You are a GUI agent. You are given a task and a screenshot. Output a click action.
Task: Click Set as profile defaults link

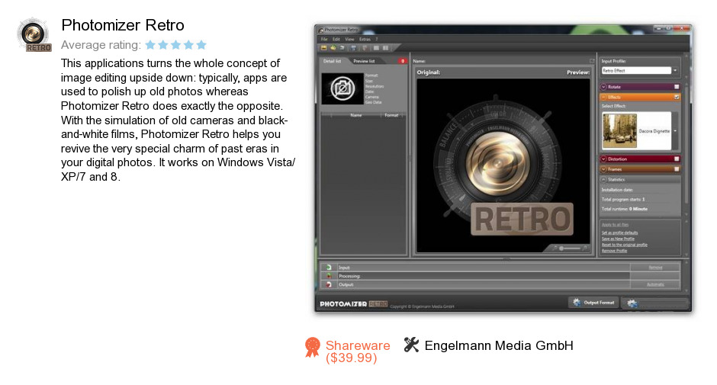[x=619, y=233]
